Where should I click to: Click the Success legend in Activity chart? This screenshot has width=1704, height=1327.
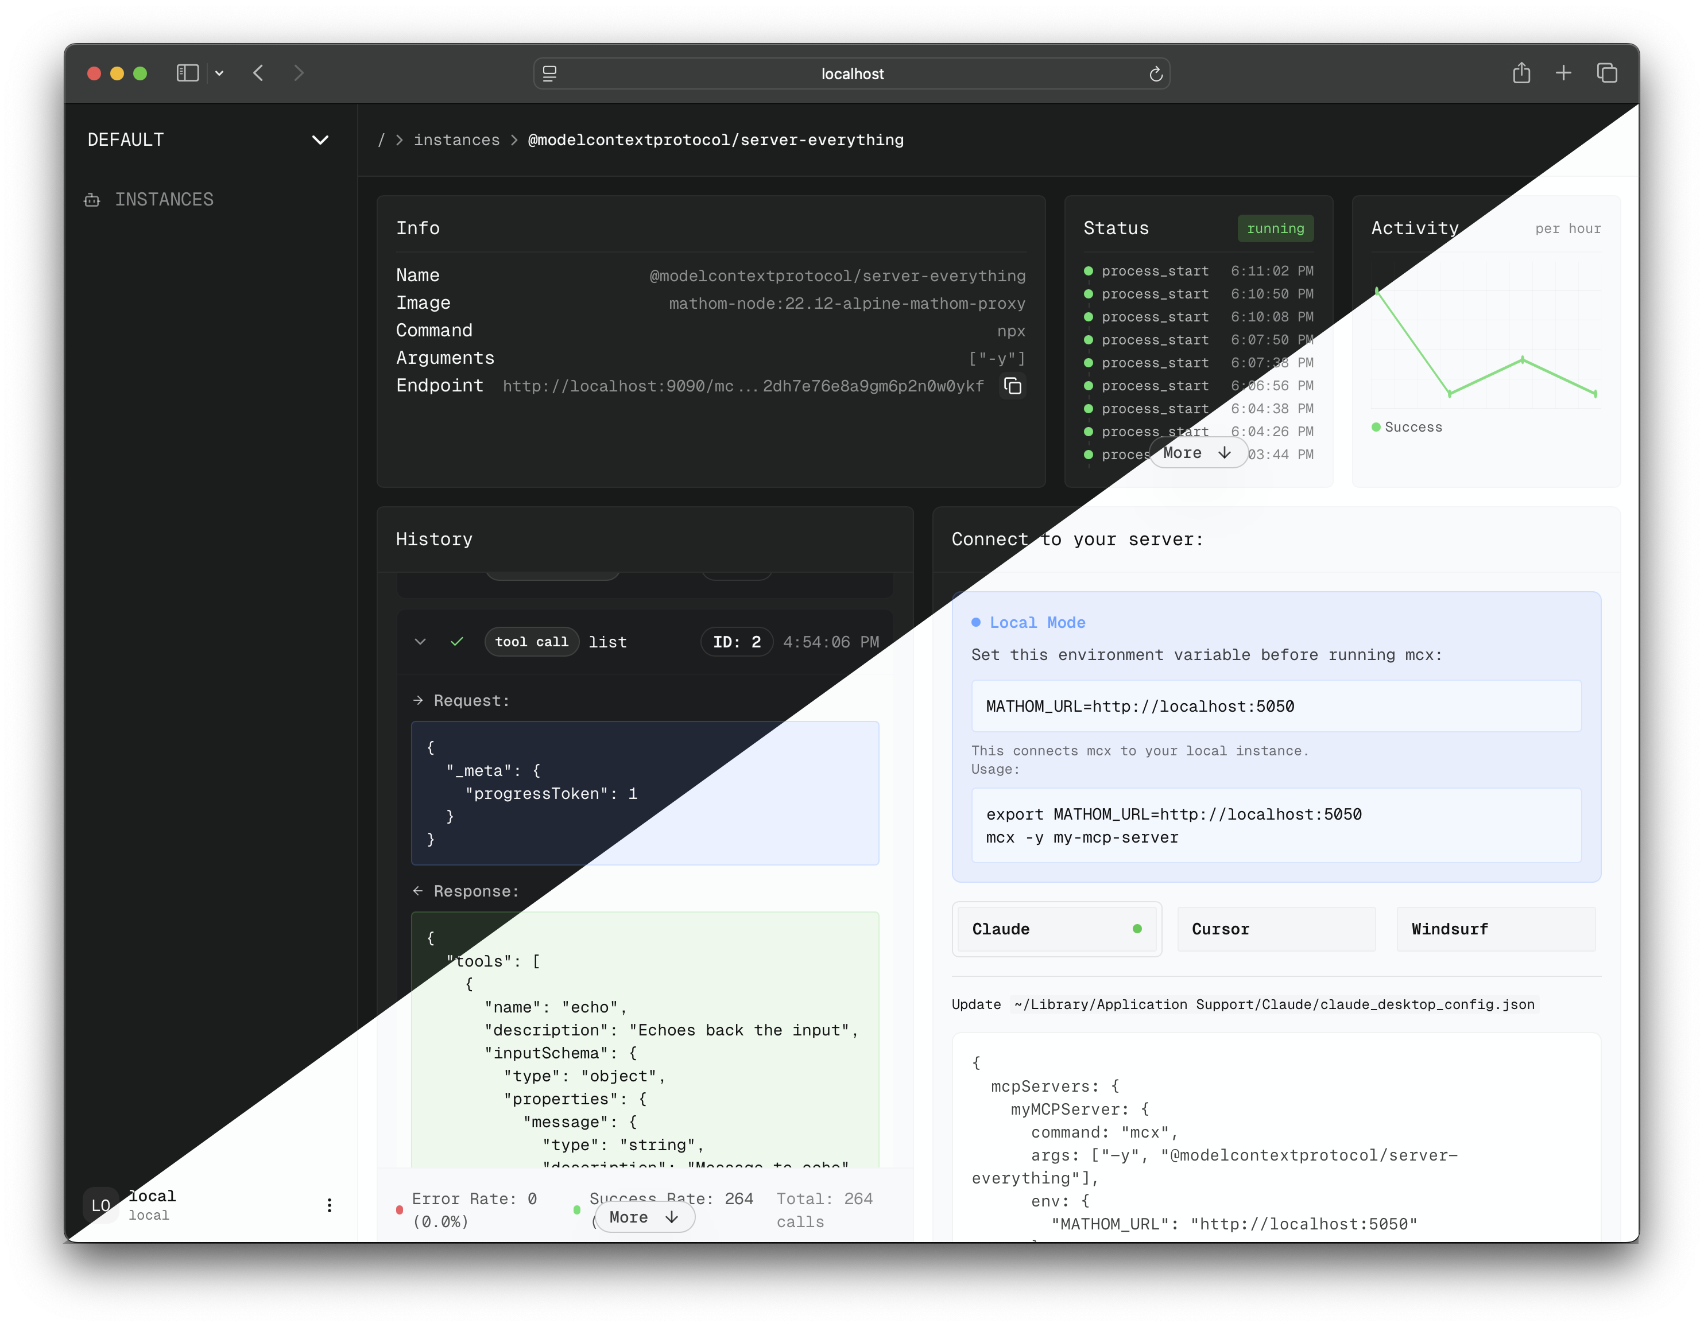(x=1408, y=428)
